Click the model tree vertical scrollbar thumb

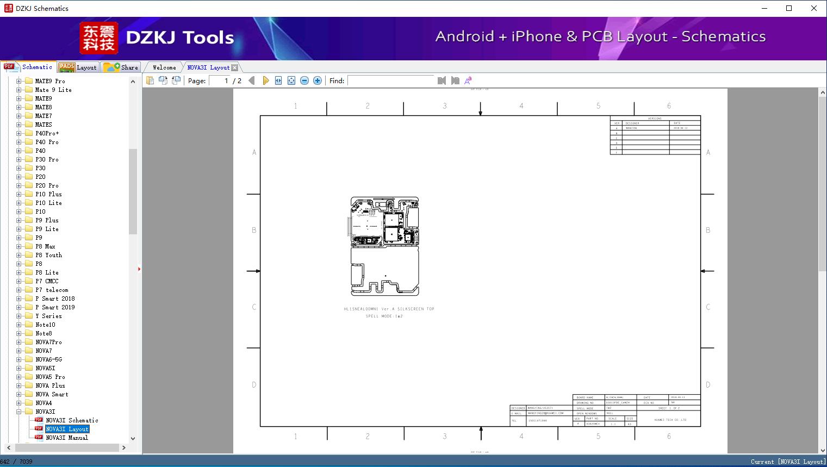coord(133,191)
